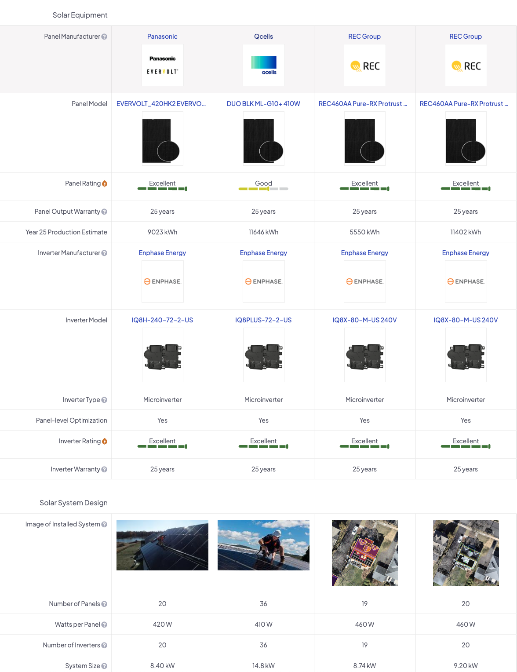
Task: Click the flame icon beside Panel Rating
Action: click(x=105, y=184)
